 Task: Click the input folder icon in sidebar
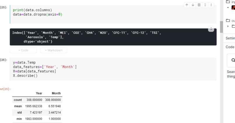228,2
